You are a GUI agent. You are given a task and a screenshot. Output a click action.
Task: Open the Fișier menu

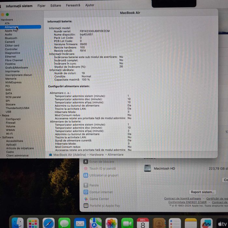(x=41, y=6)
